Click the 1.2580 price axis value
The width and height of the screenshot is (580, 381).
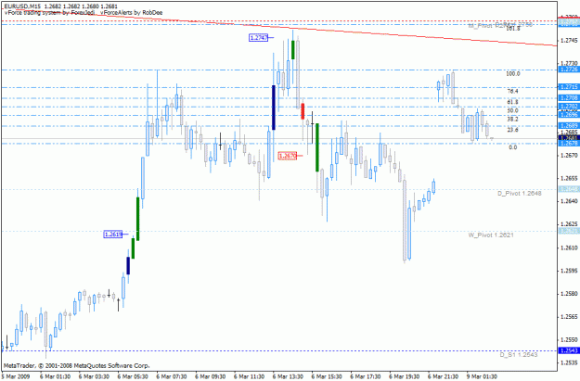click(569, 294)
